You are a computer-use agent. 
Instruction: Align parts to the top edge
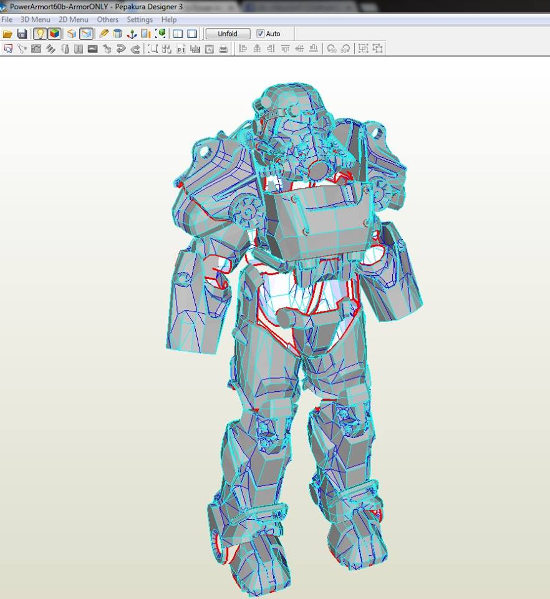(x=285, y=49)
